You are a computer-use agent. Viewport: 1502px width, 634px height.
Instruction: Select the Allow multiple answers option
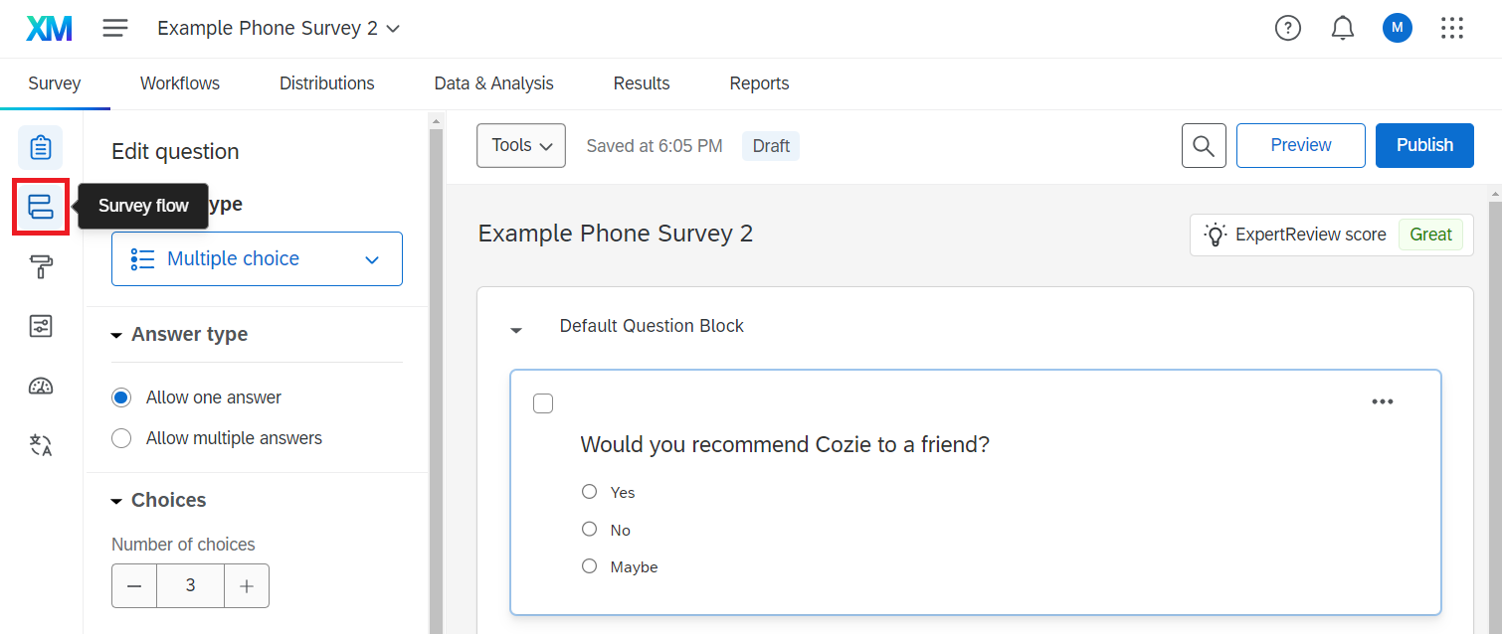[x=121, y=438]
